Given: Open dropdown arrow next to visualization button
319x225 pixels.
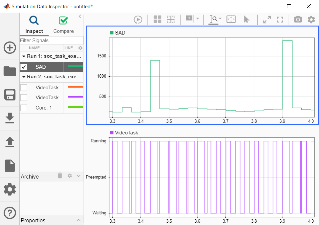Looking at the screenshot, I should pyautogui.click(x=197, y=19).
